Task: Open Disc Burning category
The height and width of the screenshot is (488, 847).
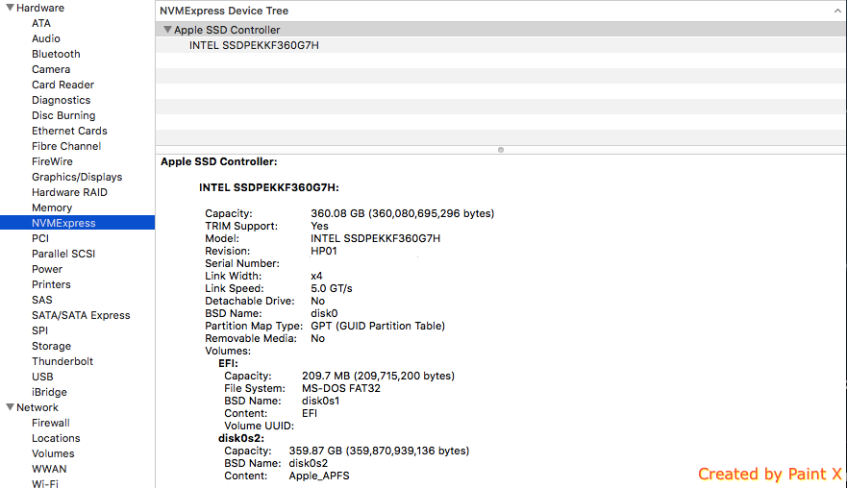Action: (63, 115)
